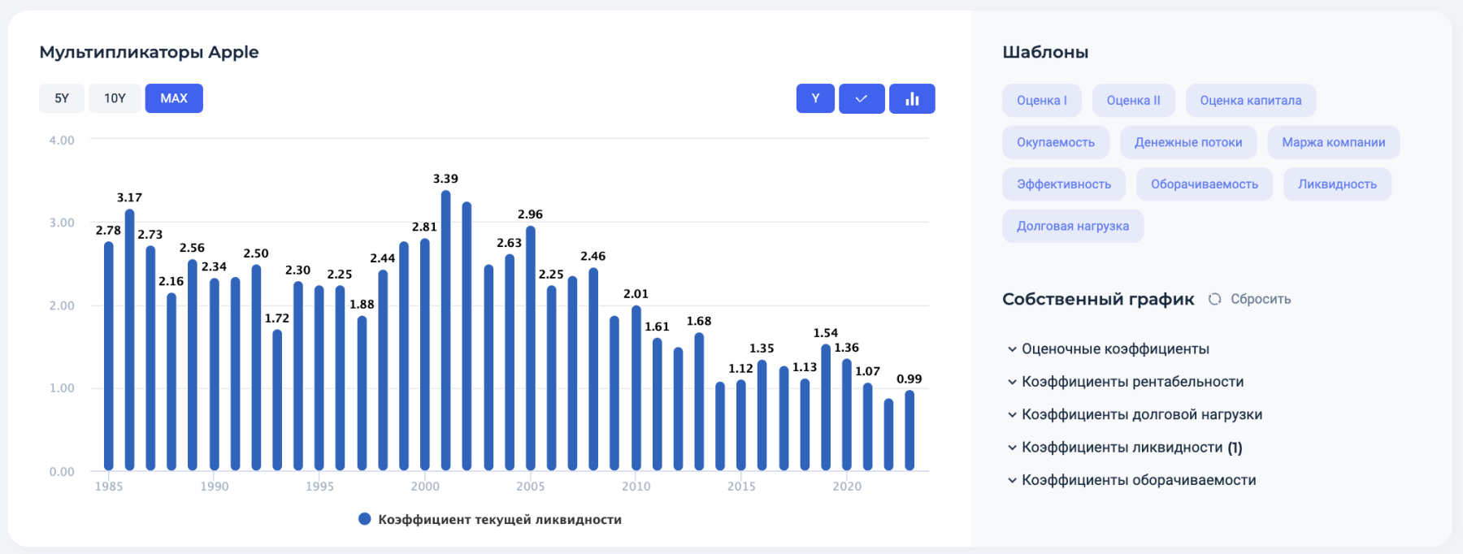This screenshot has width=1463, height=554.
Task: Choose the Маржа компании template
Action: point(1334,142)
